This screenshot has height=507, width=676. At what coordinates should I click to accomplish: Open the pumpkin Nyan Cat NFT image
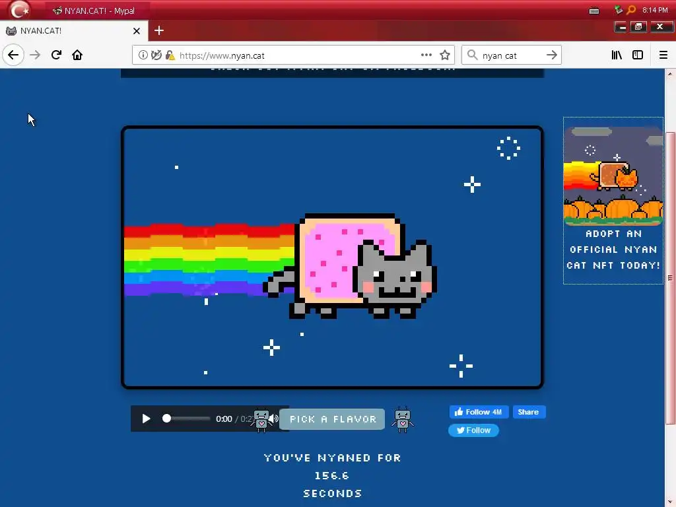[x=613, y=176]
